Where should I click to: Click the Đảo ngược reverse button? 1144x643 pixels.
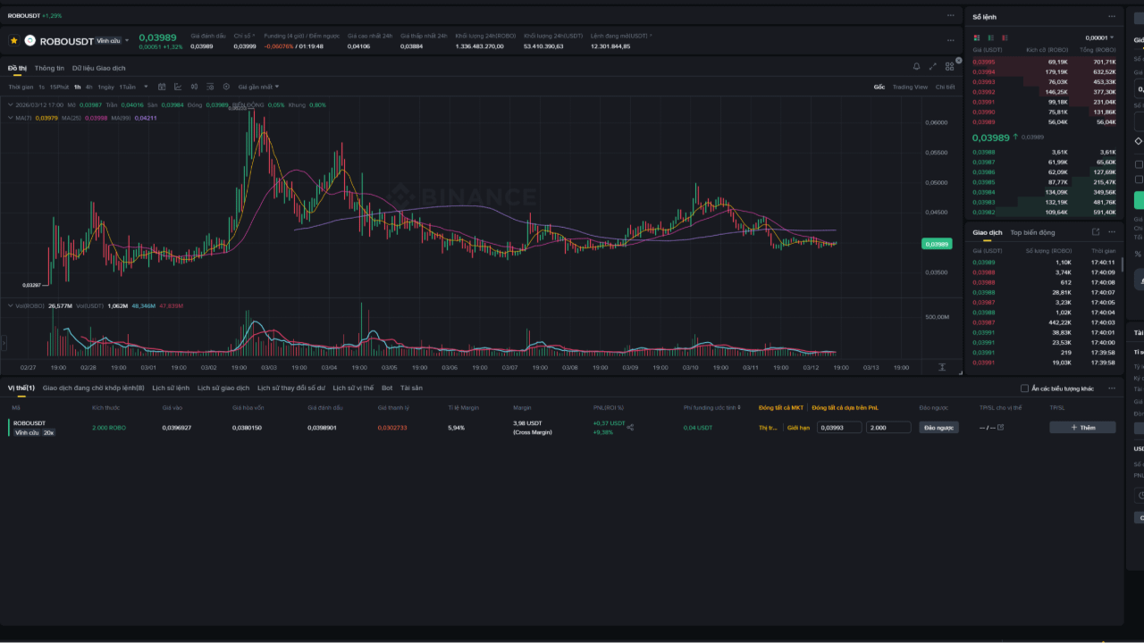tap(938, 428)
